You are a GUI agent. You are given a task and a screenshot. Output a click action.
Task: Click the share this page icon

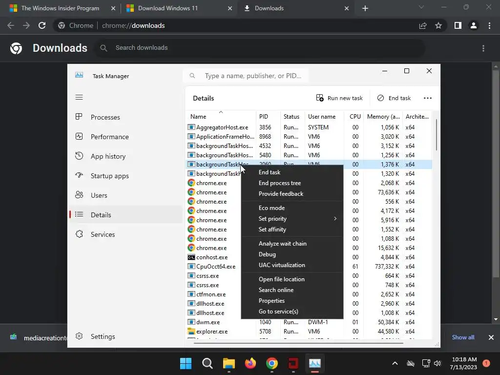(x=423, y=25)
